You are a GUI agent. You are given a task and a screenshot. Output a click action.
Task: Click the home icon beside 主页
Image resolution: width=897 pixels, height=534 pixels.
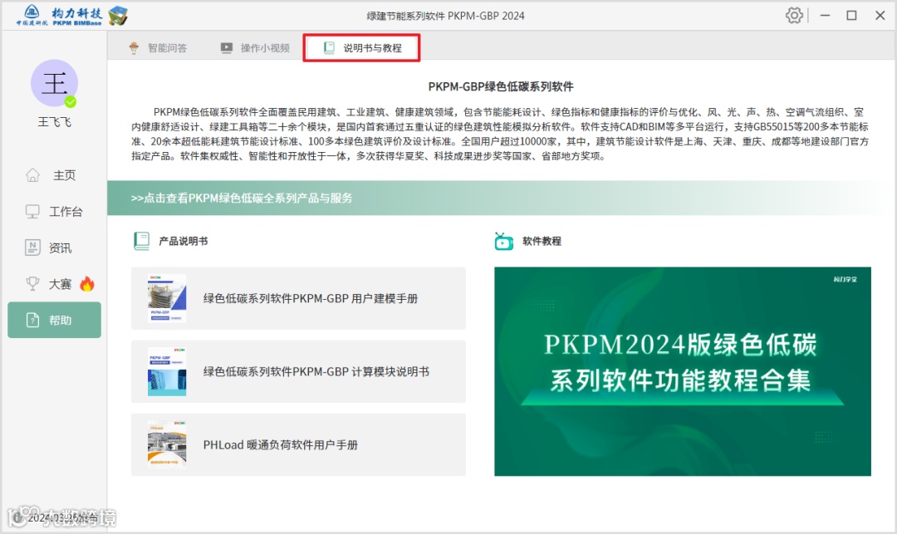pos(32,175)
